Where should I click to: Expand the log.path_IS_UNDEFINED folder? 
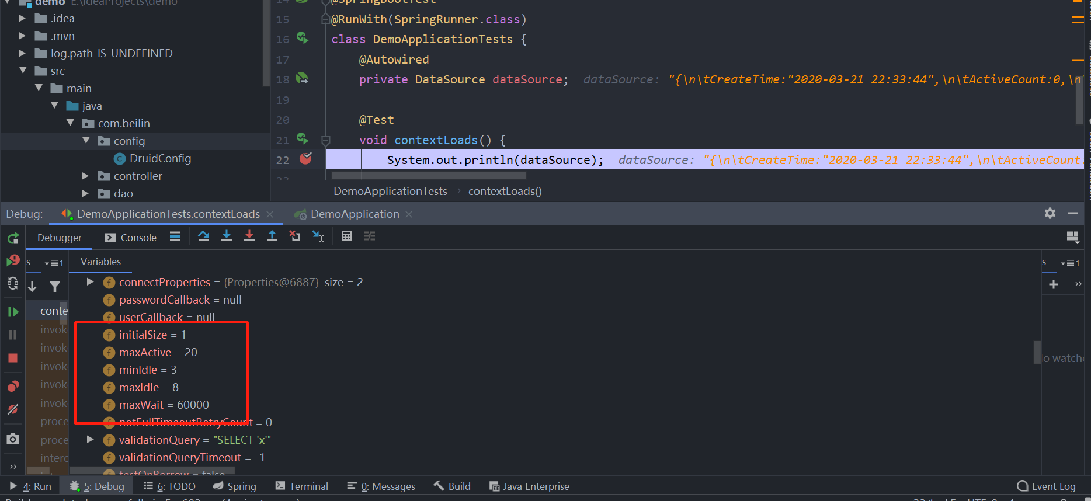click(x=22, y=53)
